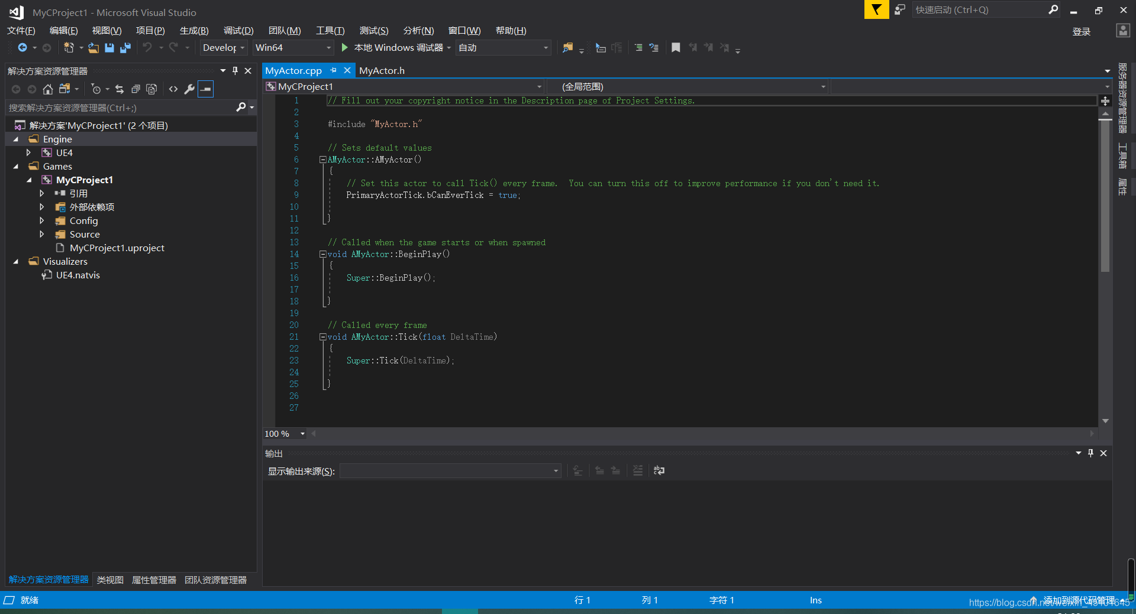Click the comment selection icon in toolbar

pyautogui.click(x=638, y=48)
